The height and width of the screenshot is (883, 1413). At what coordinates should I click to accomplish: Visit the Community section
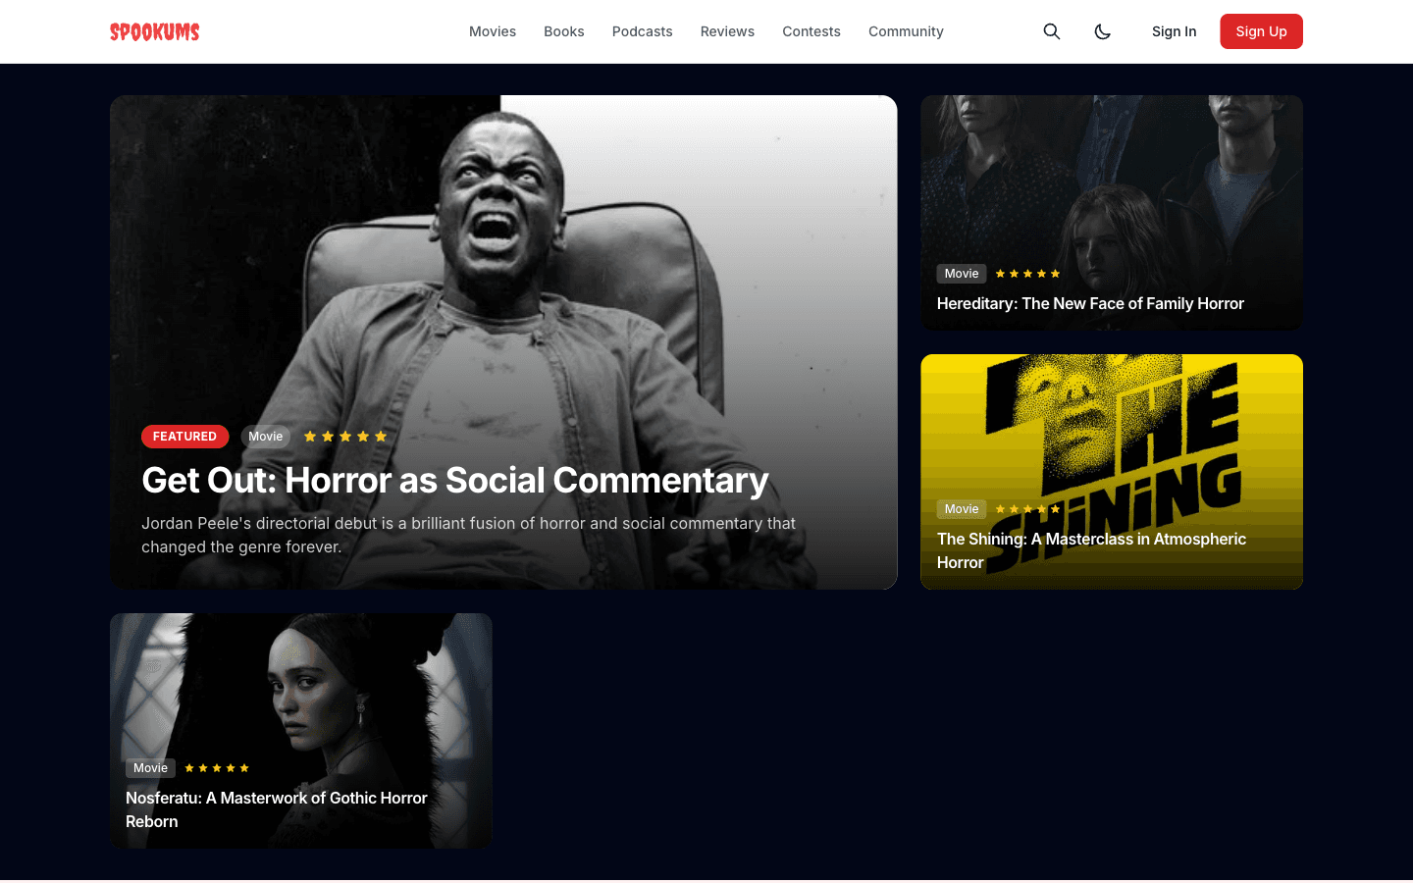906,31
